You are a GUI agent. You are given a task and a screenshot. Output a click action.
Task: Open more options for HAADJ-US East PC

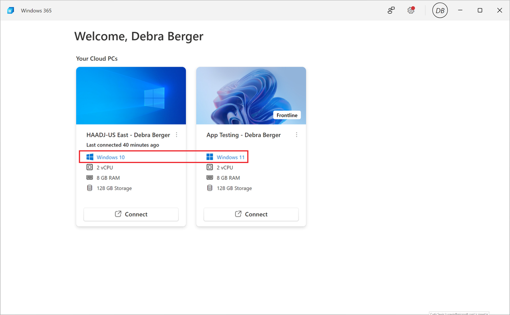click(176, 135)
